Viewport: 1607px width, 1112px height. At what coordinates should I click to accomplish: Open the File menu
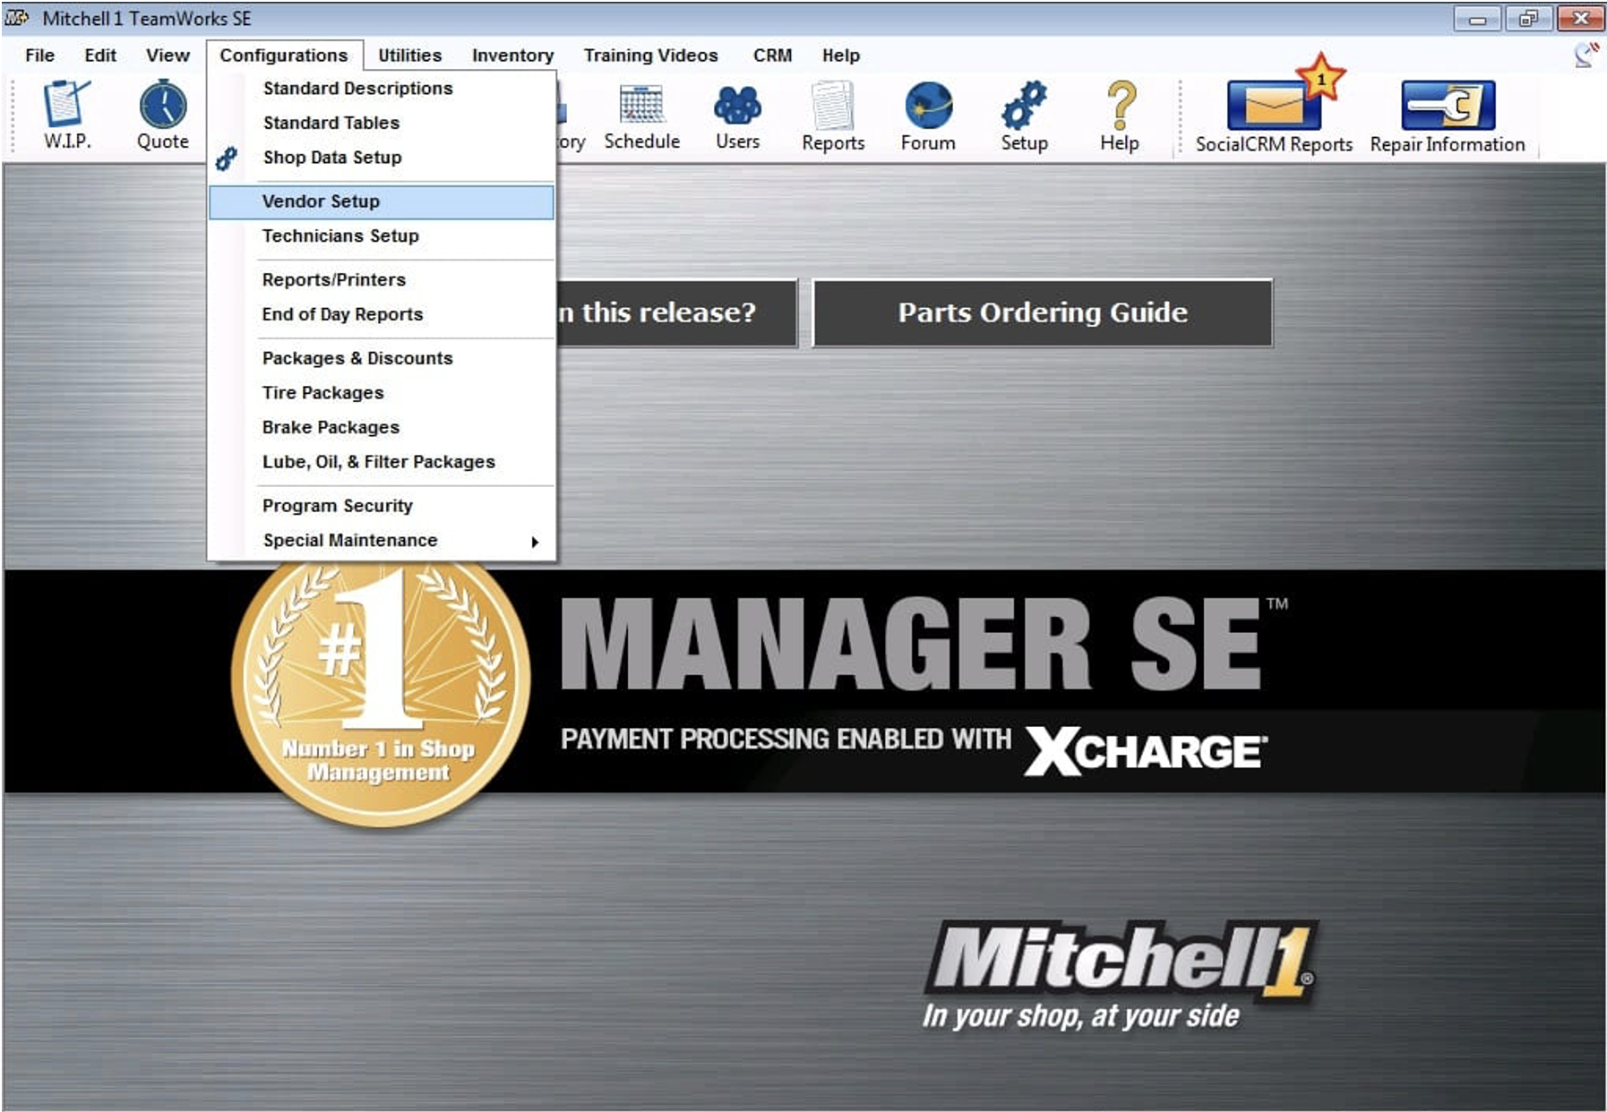[39, 56]
